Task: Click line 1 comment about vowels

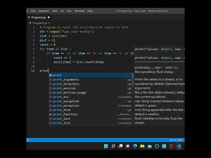Action: click(84, 27)
